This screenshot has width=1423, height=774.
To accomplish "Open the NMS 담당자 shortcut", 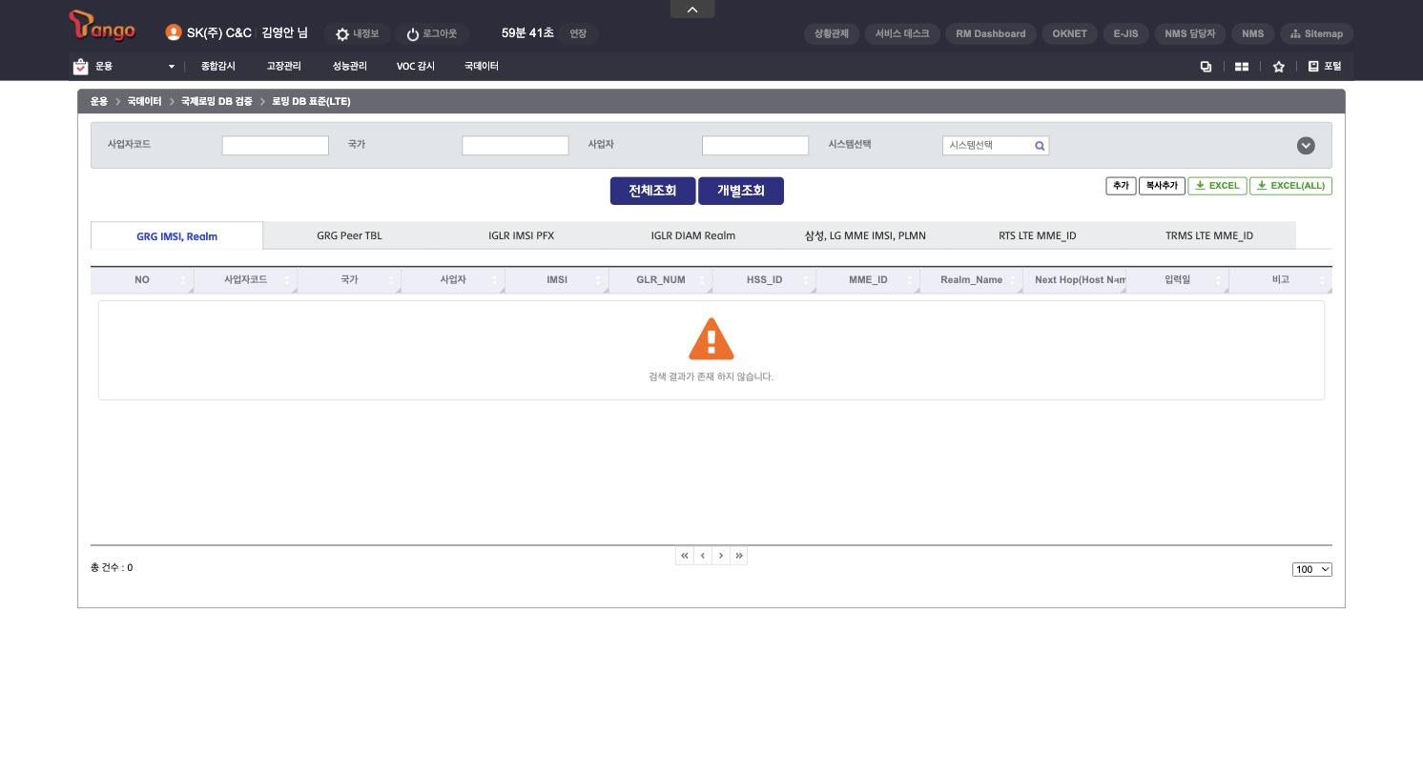I will 1190,34.
